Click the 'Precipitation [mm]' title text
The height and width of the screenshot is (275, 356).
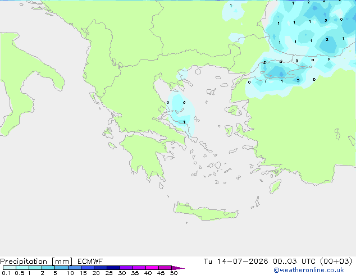point(36,262)
